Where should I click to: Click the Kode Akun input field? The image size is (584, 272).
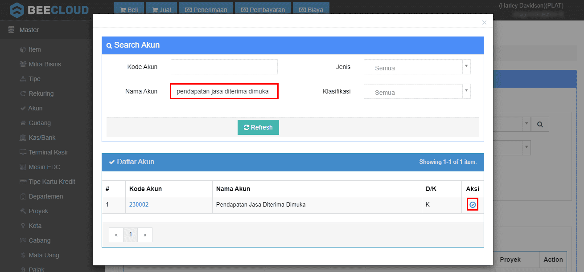(224, 67)
